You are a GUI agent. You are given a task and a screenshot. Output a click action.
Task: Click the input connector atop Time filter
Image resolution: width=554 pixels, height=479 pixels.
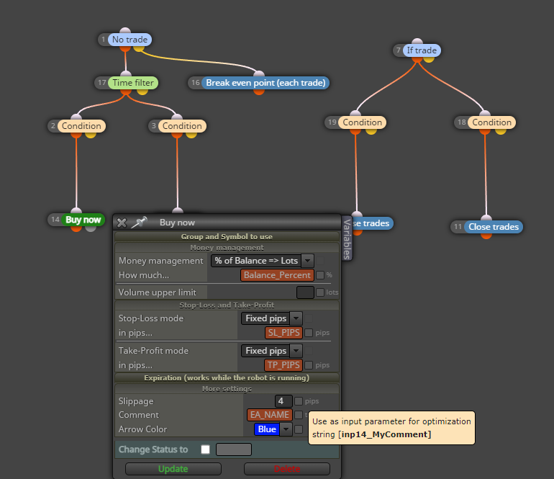tap(126, 74)
